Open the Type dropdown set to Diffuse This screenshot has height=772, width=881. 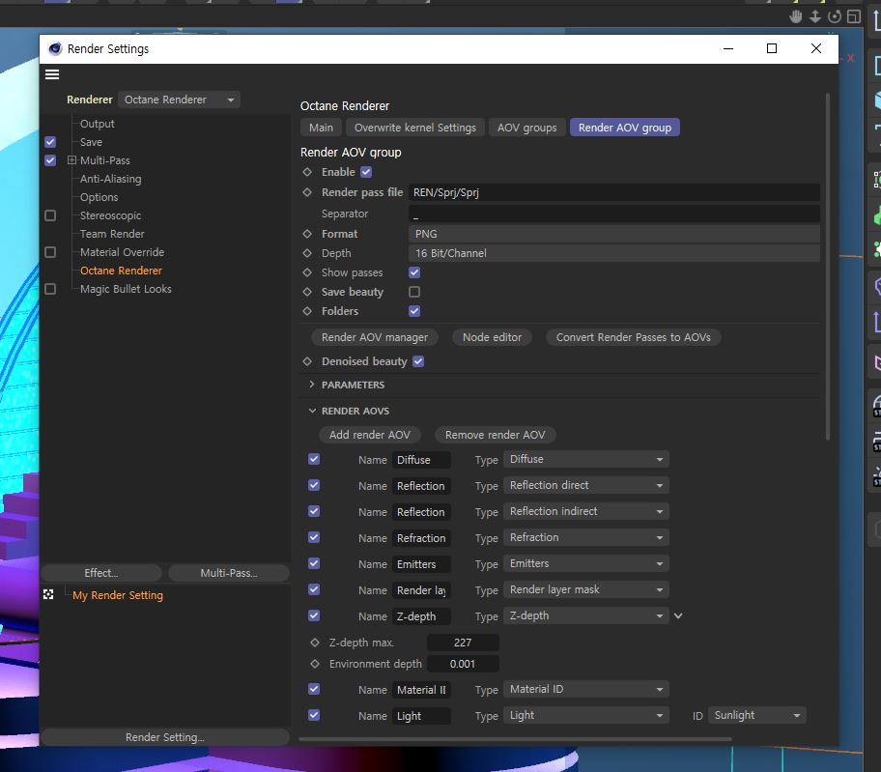click(586, 459)
